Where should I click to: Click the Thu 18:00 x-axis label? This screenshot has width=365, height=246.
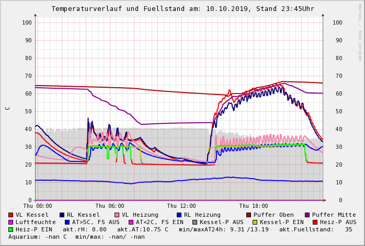pos(254,206)
